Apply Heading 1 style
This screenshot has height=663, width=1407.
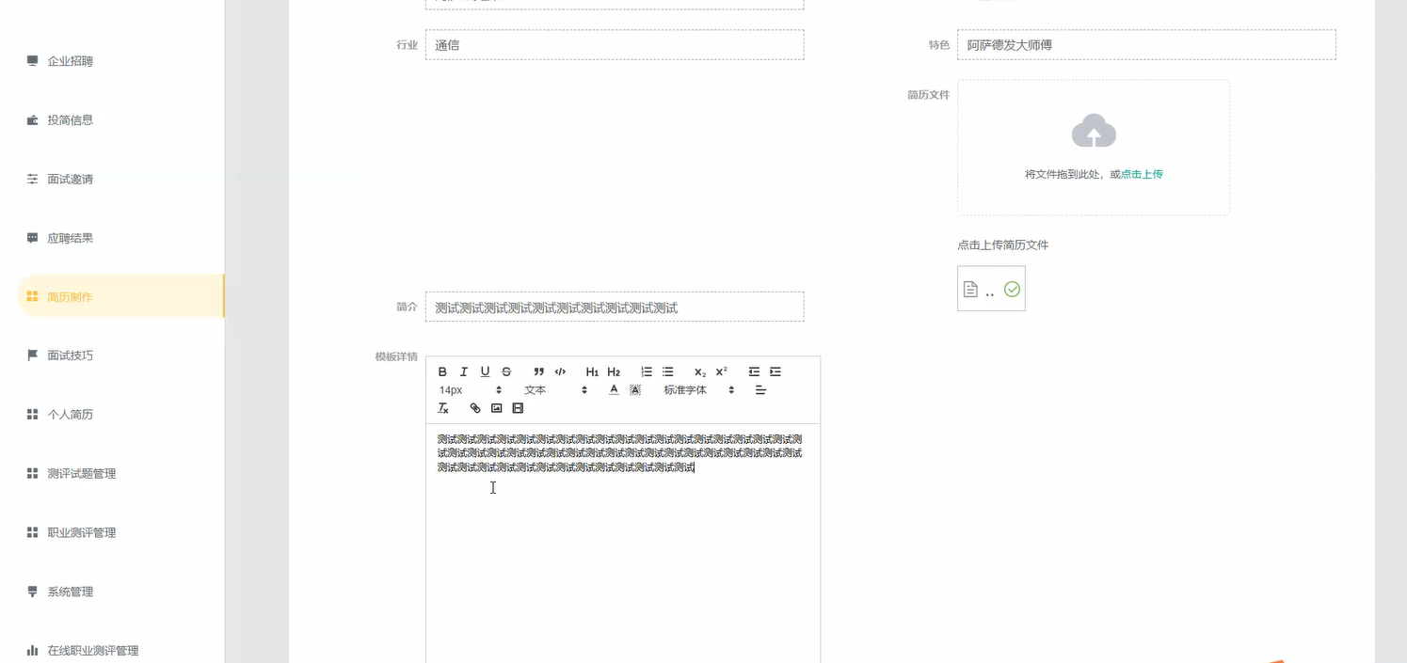[592, 371]
